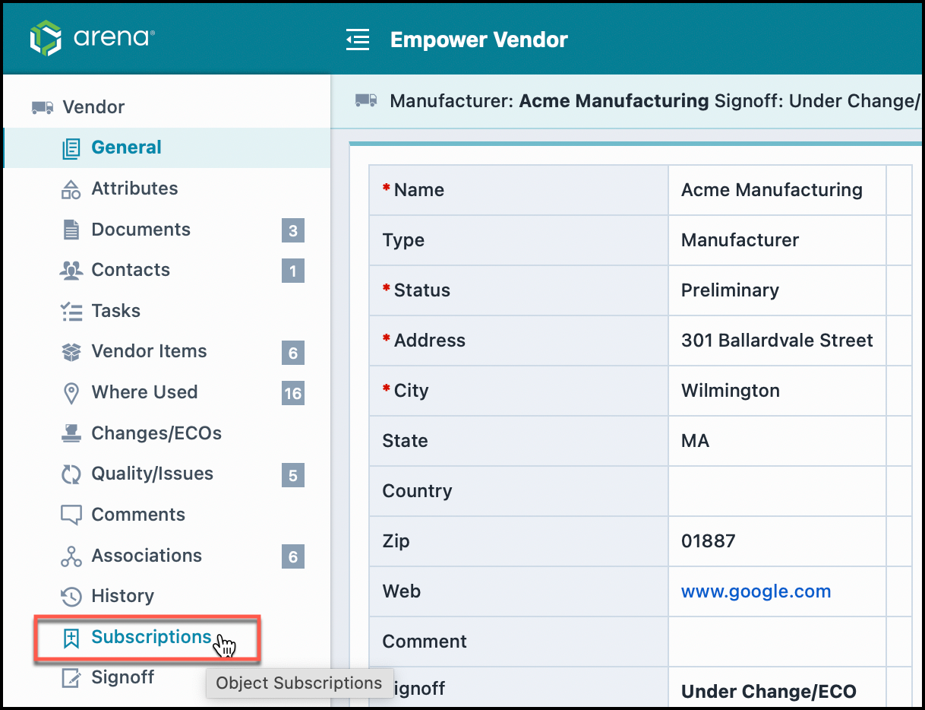Open Changes/ECOs page
The height and width of the screenshot is (710, 925).
click(x=156, y=433)
